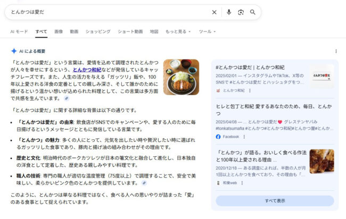Viewport: 346px width, 219px height.
Task: Open the 「とんかつ」が語る article result
Action: (261, 156)
